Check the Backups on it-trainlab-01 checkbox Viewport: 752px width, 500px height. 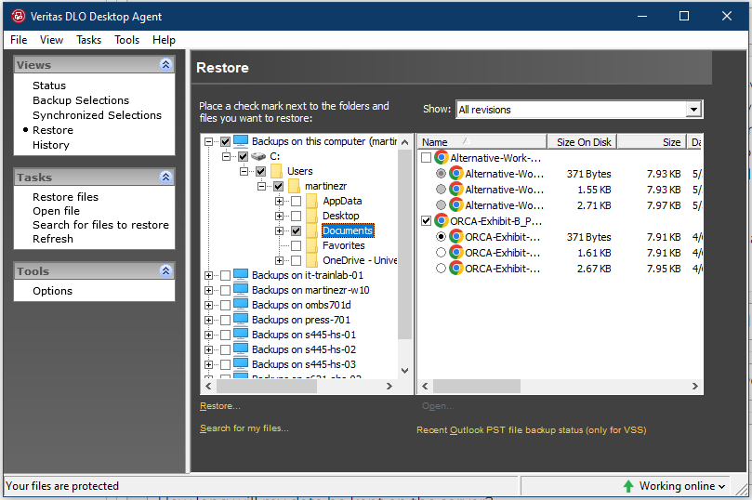[225, 275]
